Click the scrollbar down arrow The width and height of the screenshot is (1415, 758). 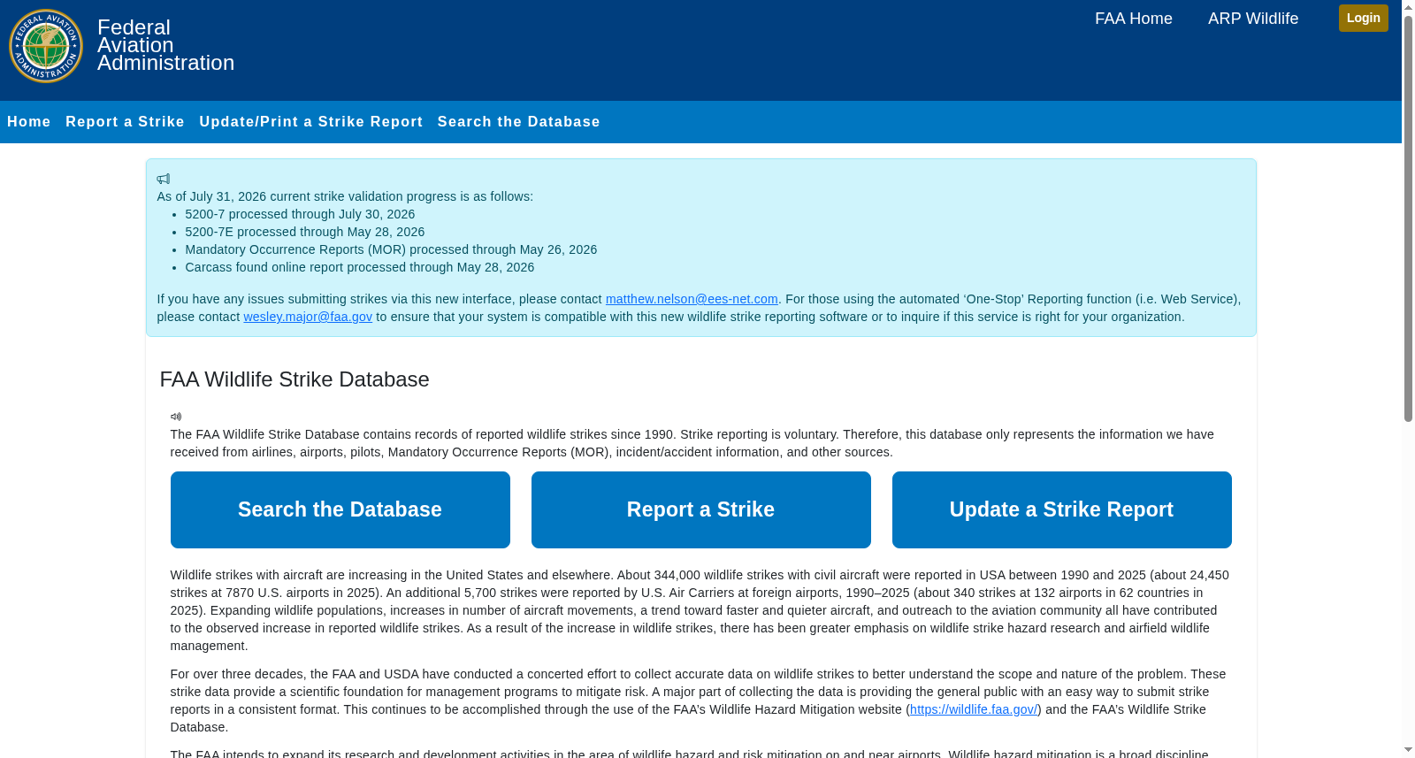tap(1409, 751)
